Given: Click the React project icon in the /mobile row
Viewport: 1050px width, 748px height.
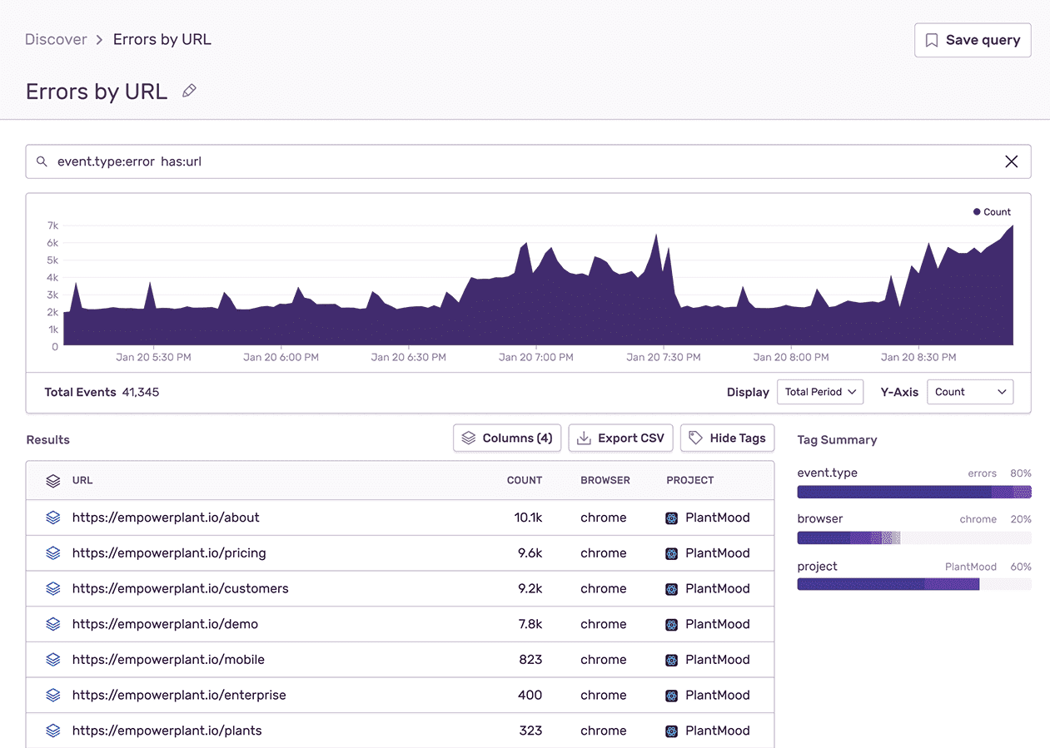Looking at the screenshot, I should coord(672,661).
